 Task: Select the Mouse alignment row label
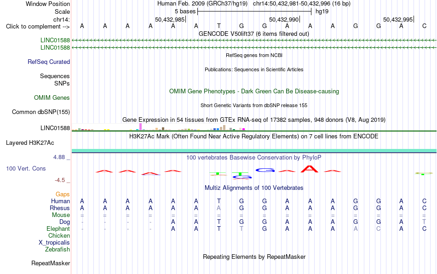[x=61, y=215]
